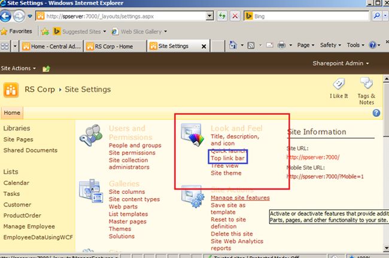Image resolution: width=389 pixels, height=258 pixels.
Task: Open Site permissions link
Action: coord(132,153)
